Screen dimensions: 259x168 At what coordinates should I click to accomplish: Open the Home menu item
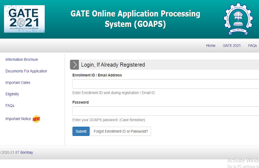(x=211, y=46)
